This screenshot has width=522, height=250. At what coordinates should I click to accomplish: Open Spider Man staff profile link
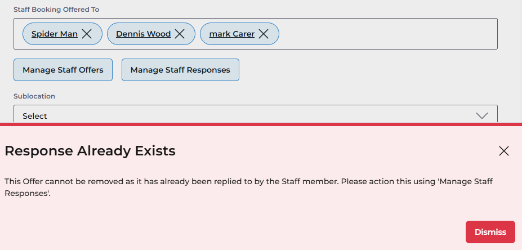tap(54, 34)
